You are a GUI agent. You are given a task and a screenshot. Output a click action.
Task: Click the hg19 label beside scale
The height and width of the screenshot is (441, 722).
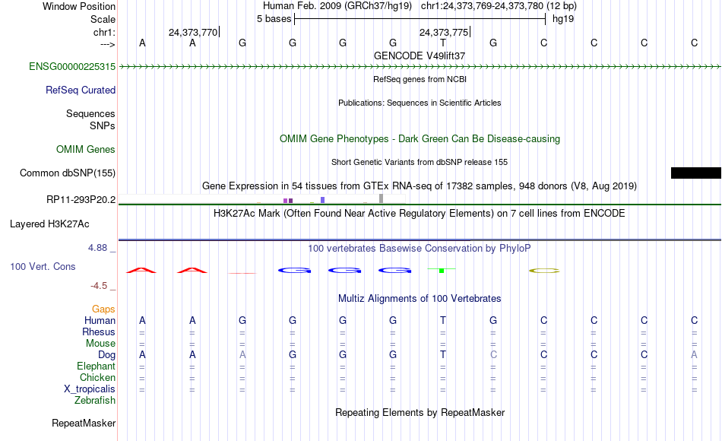pyautogui.click(x=562, y=19)
